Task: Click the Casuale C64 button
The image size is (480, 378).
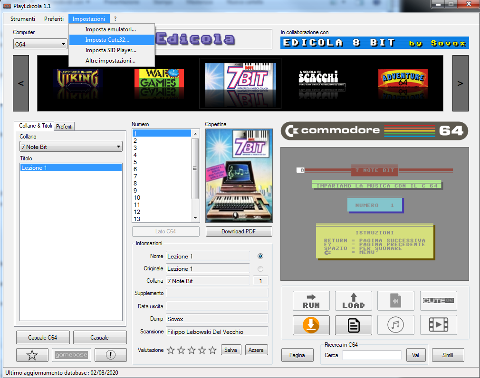Action: [x=43, y=337]
